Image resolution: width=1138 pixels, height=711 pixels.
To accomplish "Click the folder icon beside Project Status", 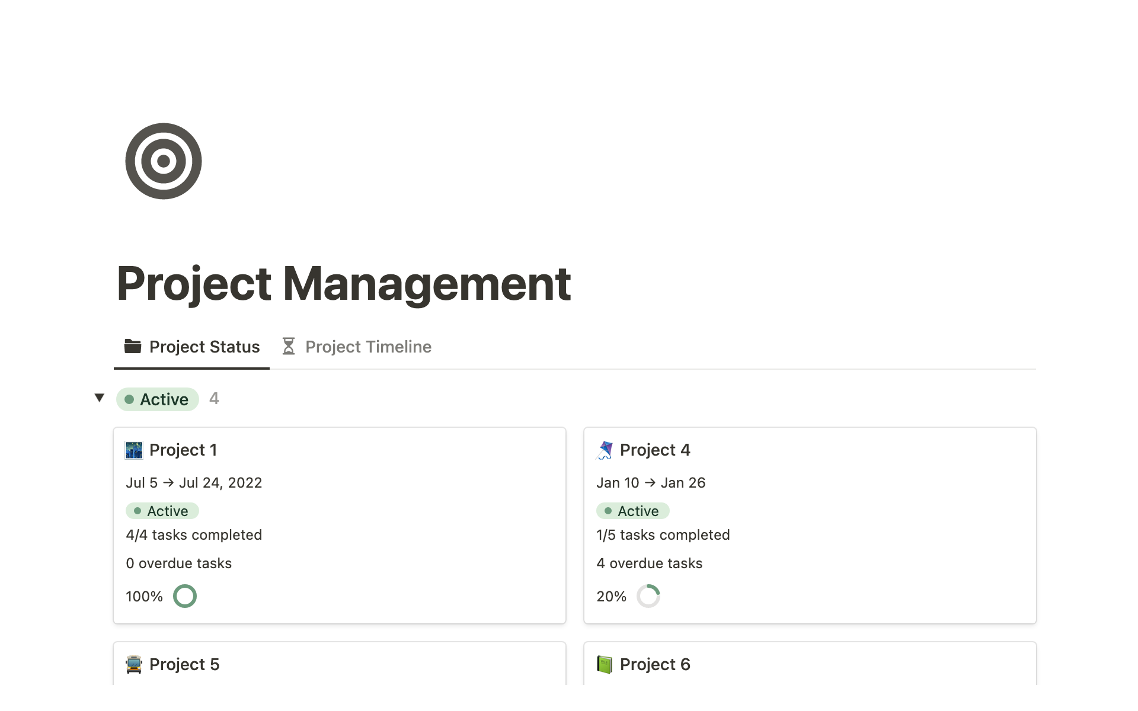I will 133,346.
